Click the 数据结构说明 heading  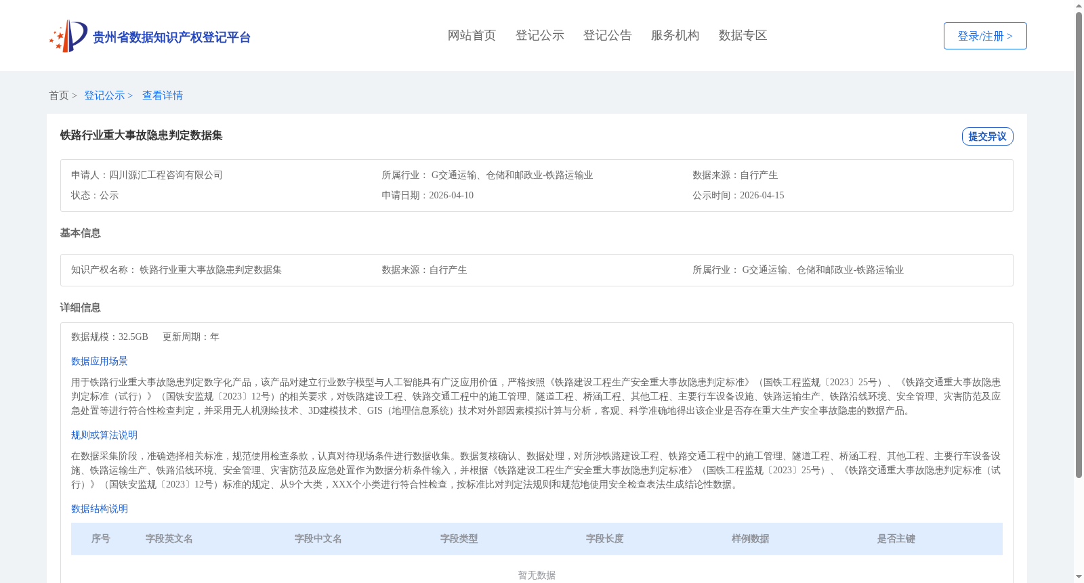pos(100,509)
